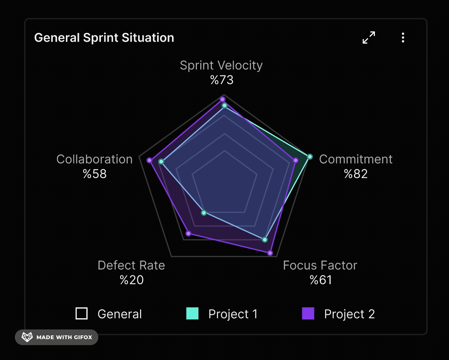Image resolution: width=449 pixels, height=360 pixels.
Task: Toggle the Project 1 teal legend square
Action: tap(192, 313)
